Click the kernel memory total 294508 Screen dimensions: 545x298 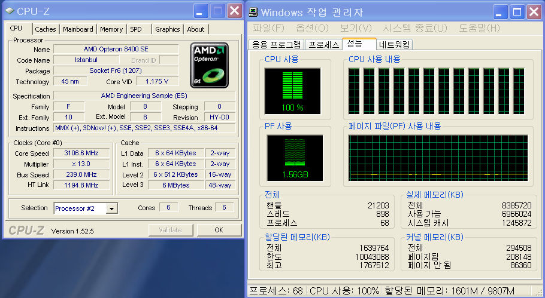click(519, 248)
